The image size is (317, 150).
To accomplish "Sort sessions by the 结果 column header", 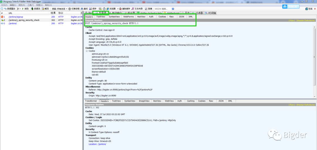I will tap(53, 13).
